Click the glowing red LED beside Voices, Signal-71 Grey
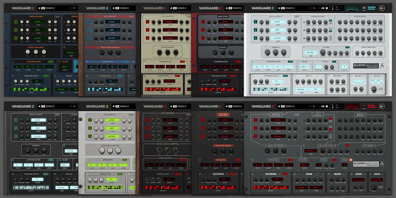The image size is (396, 198). (351, 160)
